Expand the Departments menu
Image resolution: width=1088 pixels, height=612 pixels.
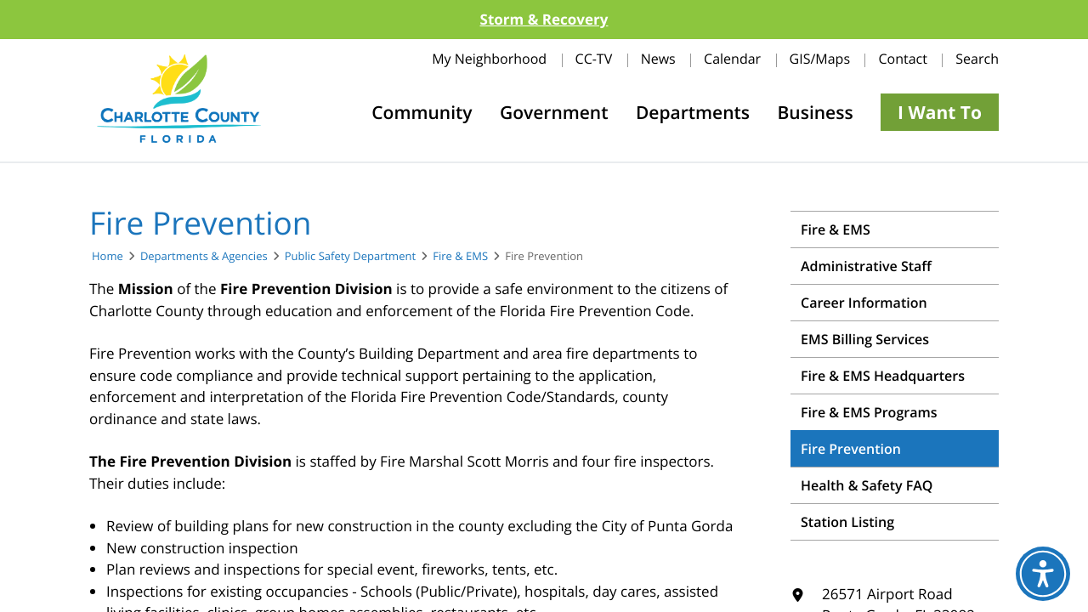[693, 112]
